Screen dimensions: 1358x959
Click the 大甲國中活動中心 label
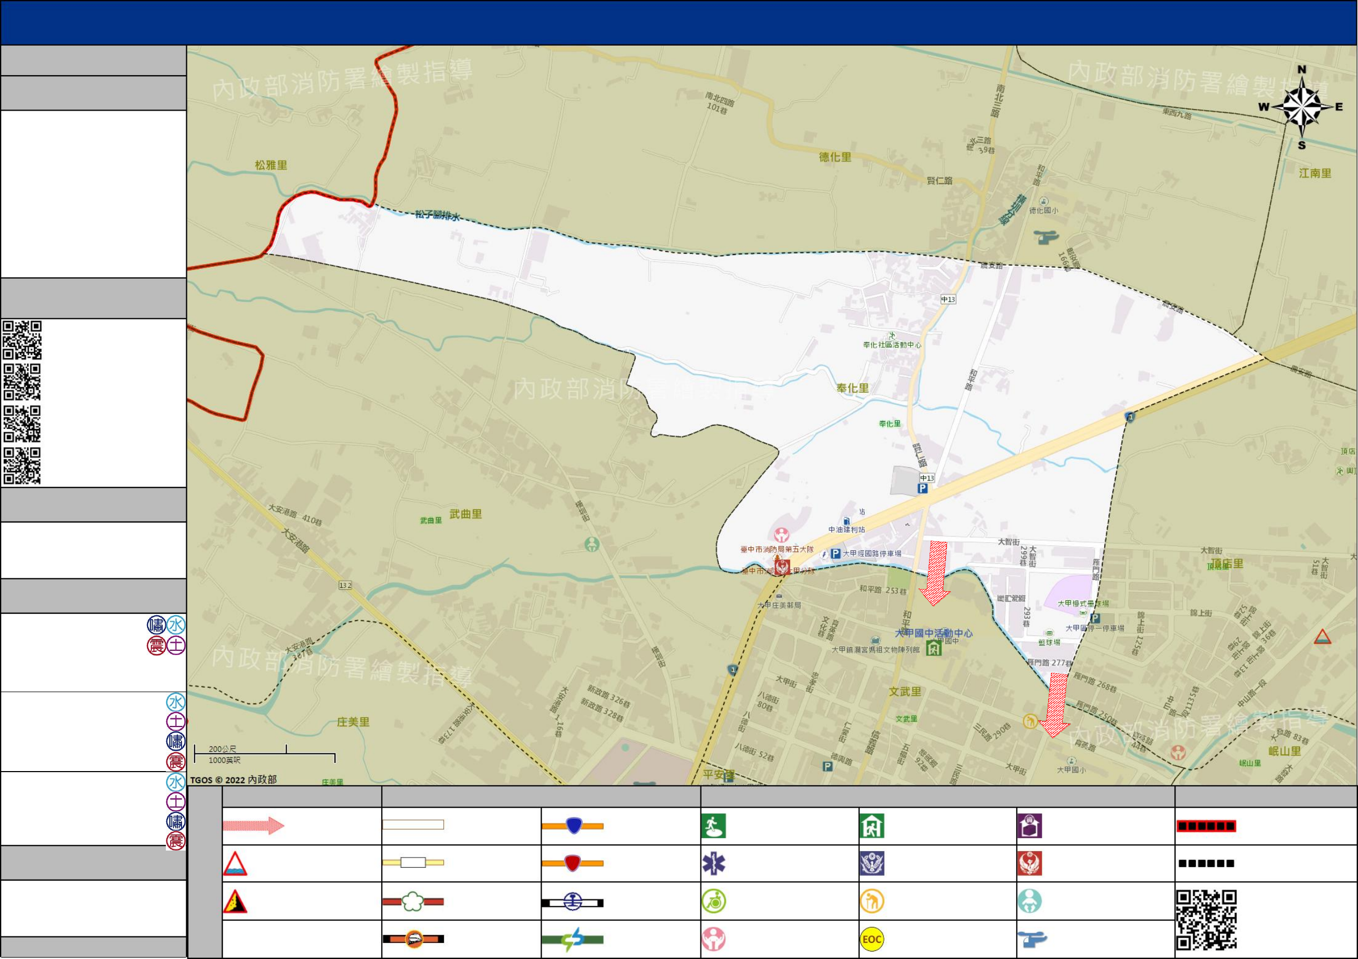pyautogui.click(x=933, y=633)
